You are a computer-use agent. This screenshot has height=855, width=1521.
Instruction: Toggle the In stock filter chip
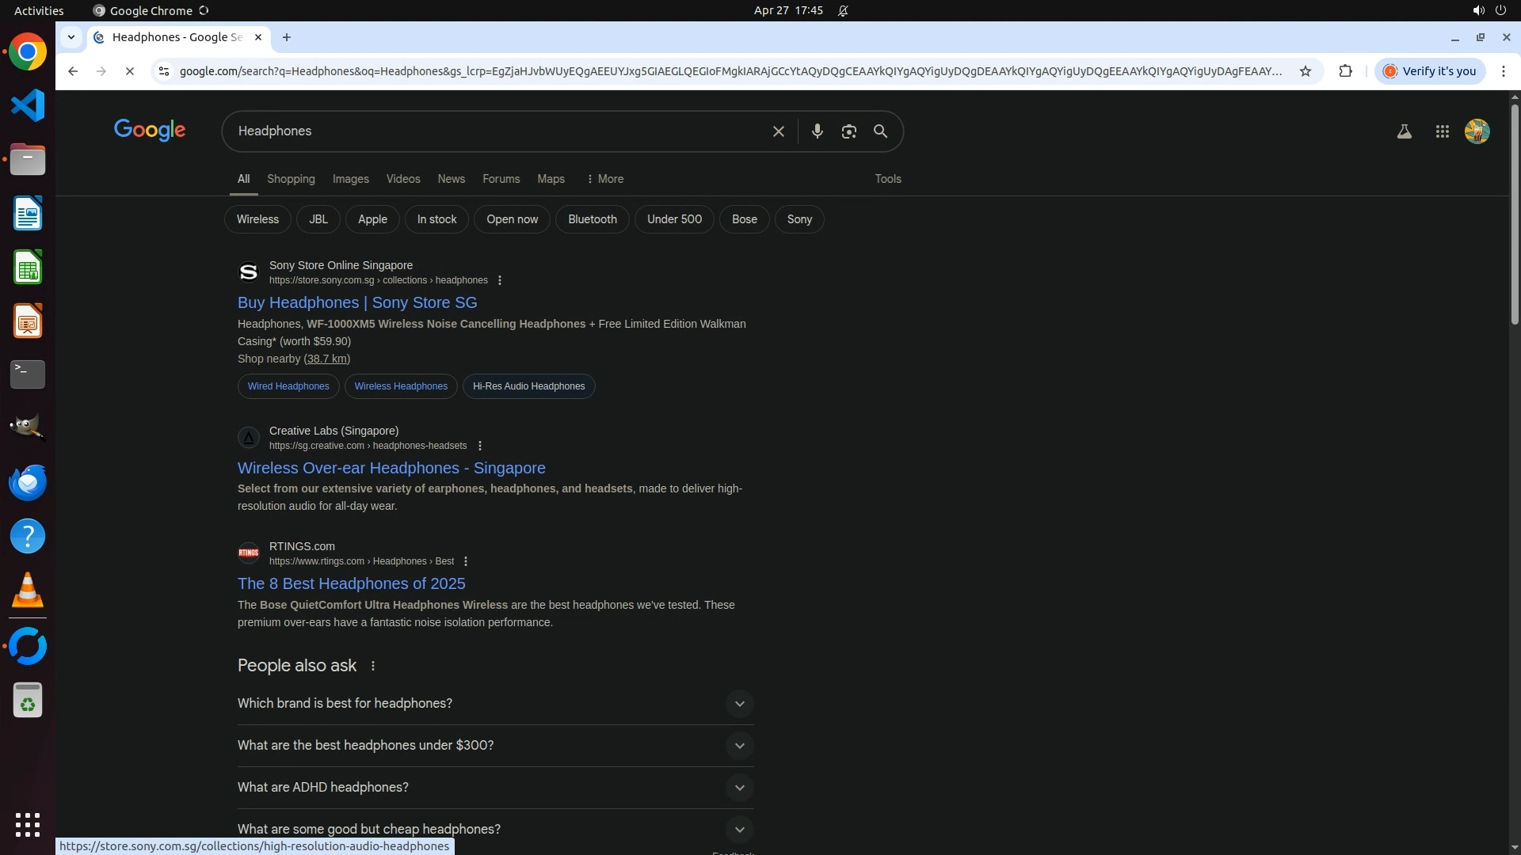click(436, 219)
